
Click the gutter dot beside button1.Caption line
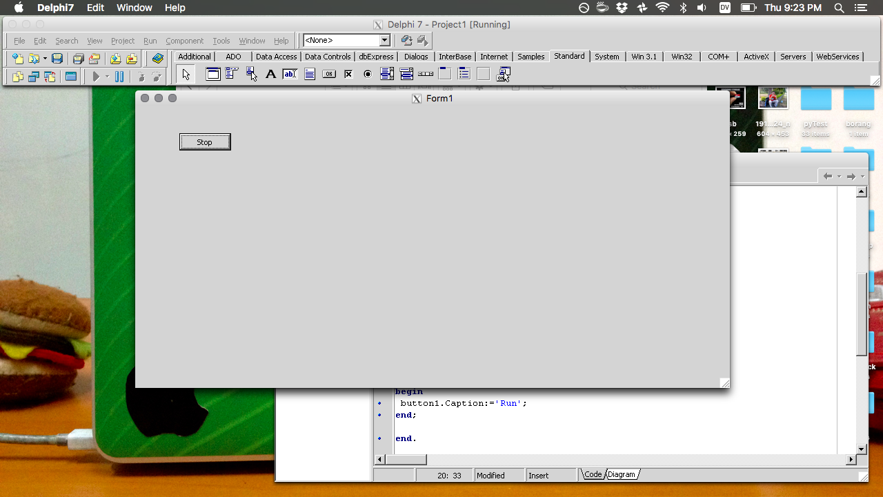click(379, 402)
